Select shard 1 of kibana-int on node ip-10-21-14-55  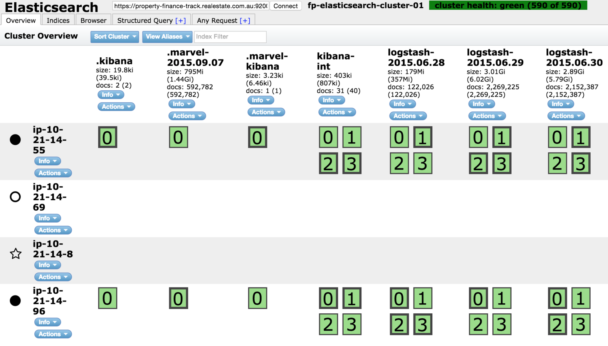(352, 137)
